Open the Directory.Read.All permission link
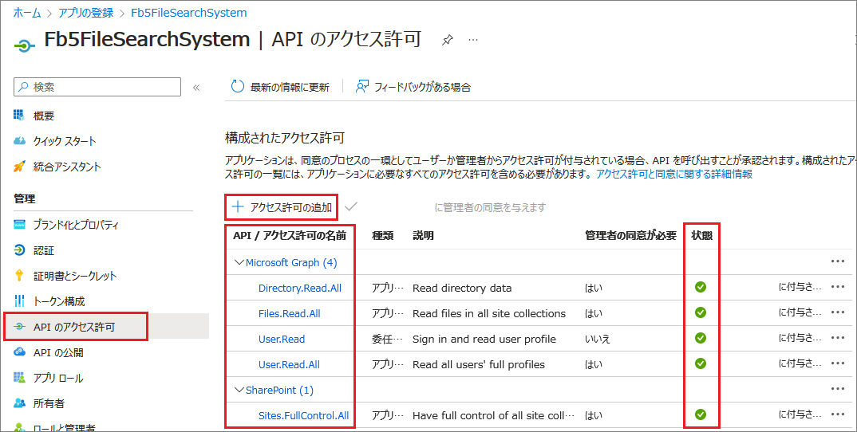 pos(299,288)
